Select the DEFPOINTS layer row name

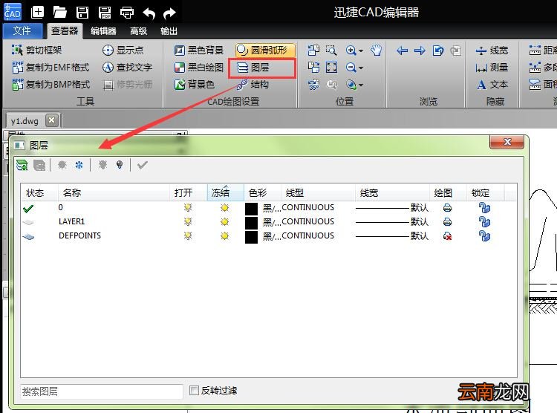(x=79, y=235)
